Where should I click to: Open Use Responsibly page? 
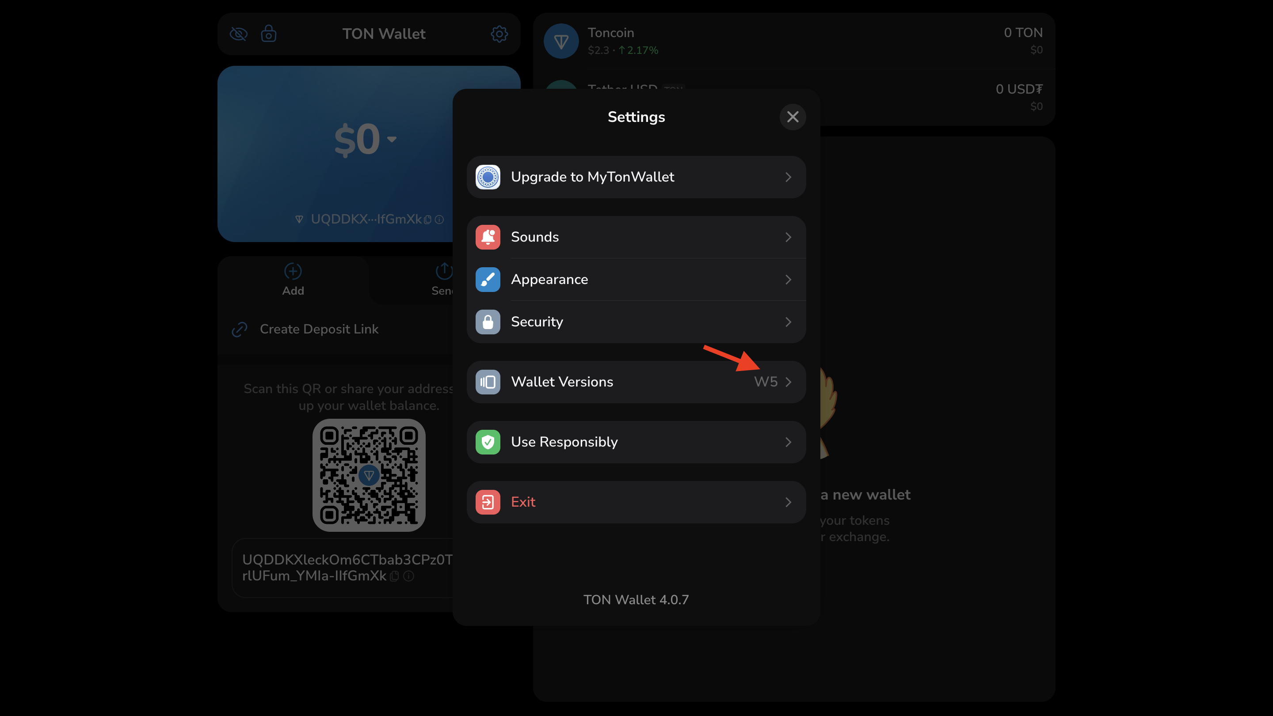click(636, 442)
